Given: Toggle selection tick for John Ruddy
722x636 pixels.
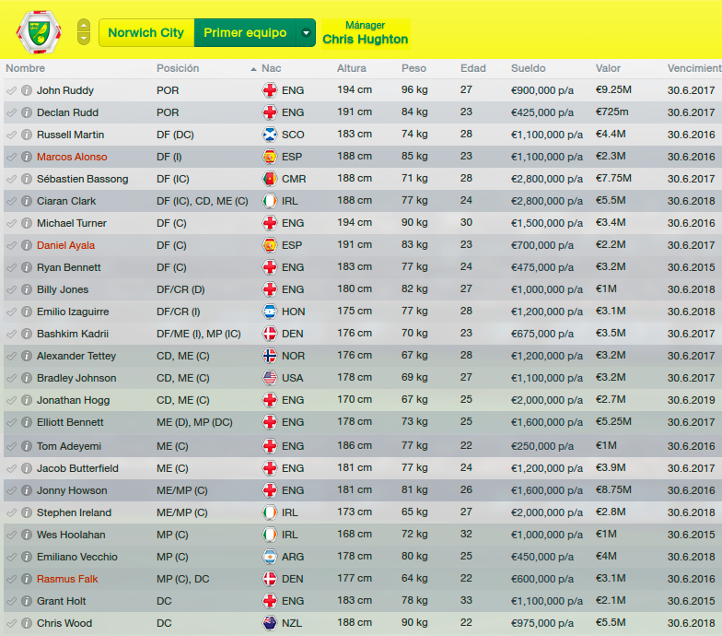Looking at the screenshot, I should coord(11,90).
